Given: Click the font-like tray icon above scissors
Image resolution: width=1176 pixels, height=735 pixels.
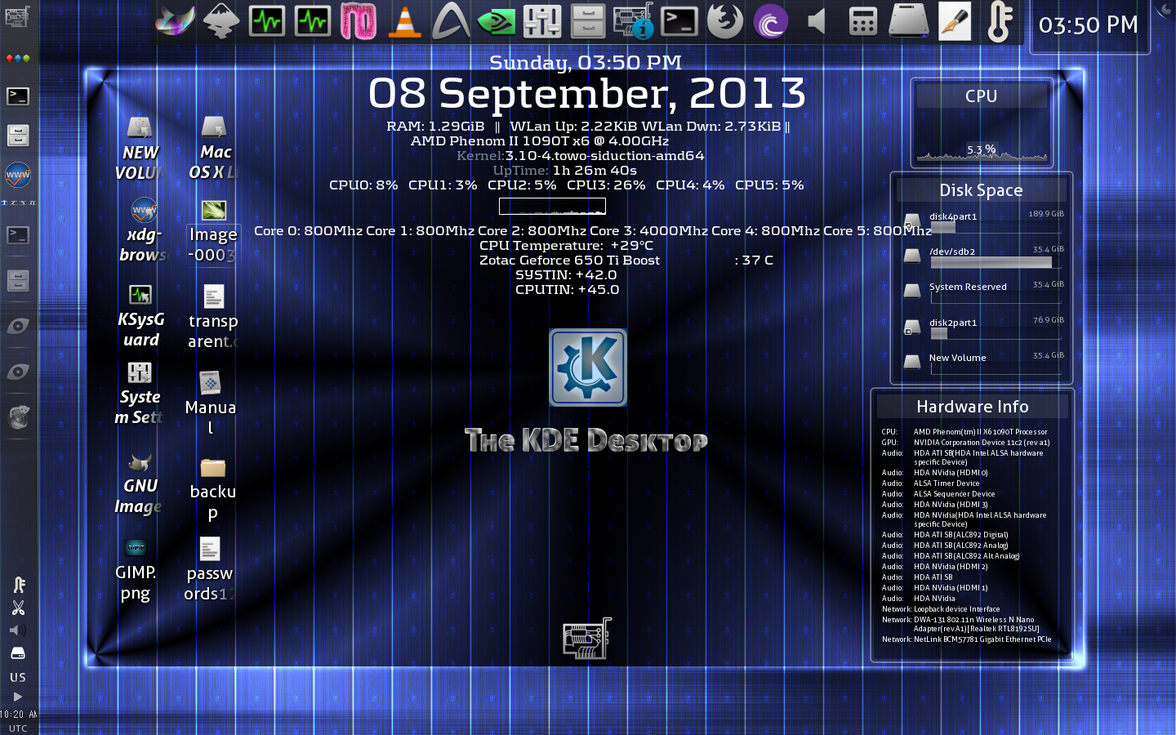Looking at the screenshot, I should click(x=18, y=585).
